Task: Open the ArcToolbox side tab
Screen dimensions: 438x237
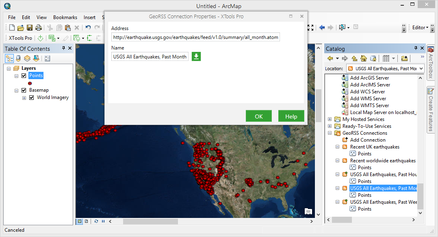Action: [430, 62]
